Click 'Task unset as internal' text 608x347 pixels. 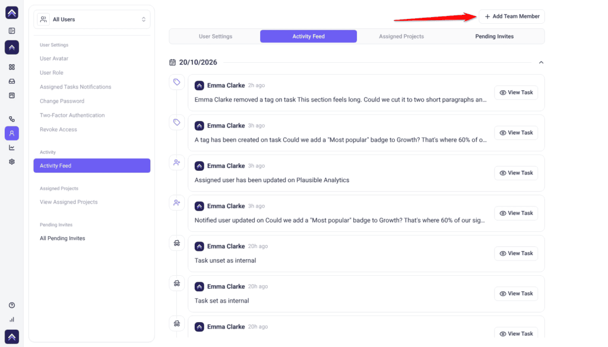pyautogui.click(x=225, y=260)
